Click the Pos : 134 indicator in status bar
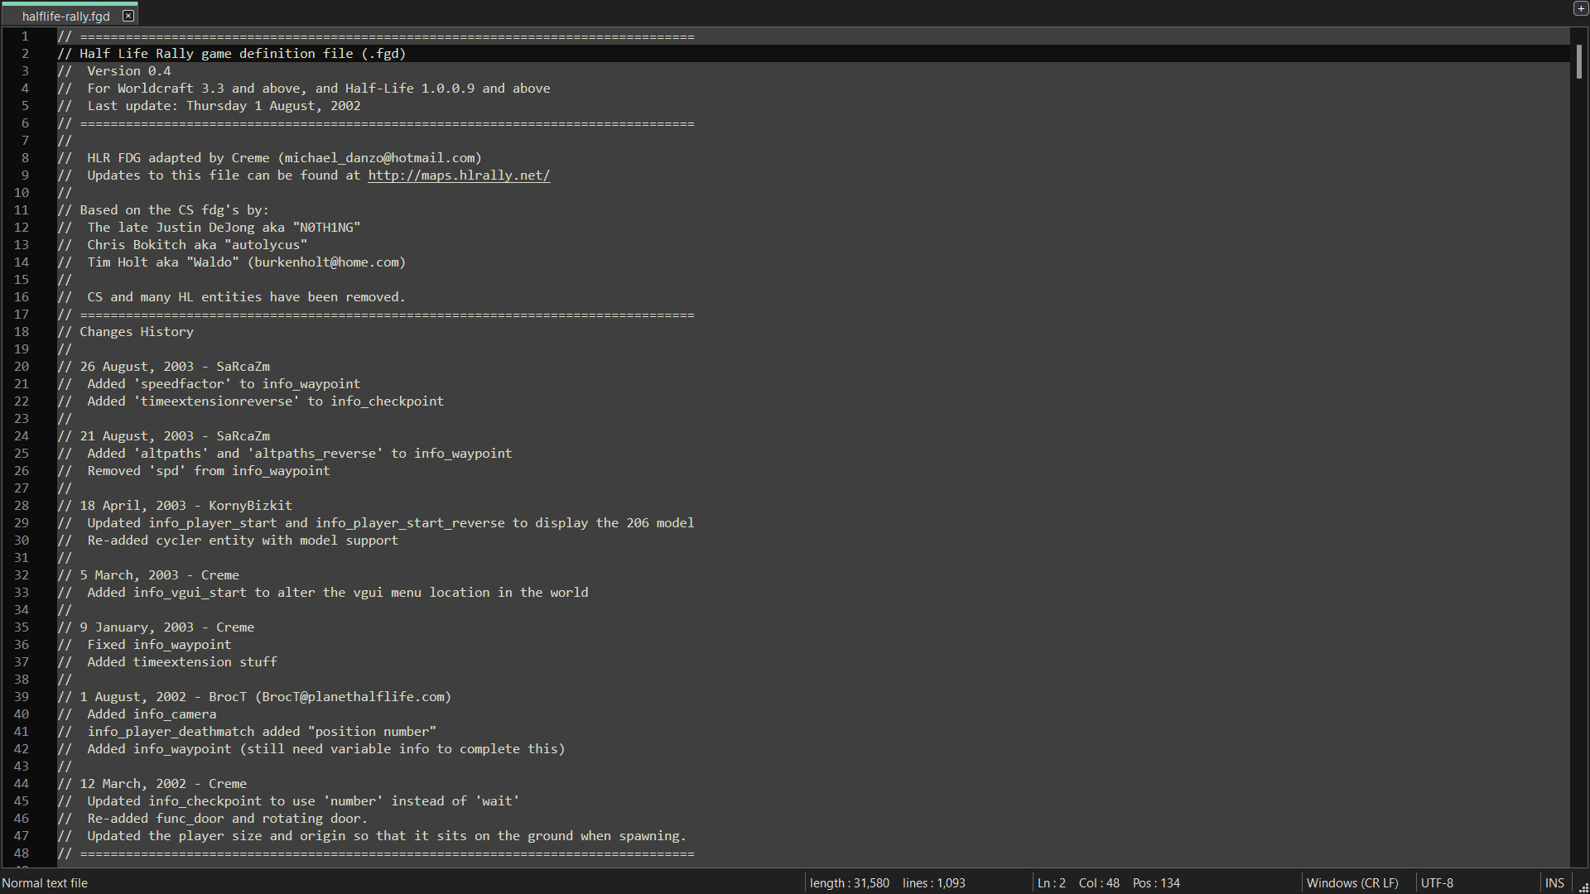The width and height of the screenshot is (1590, 894). click(1156, 882)
